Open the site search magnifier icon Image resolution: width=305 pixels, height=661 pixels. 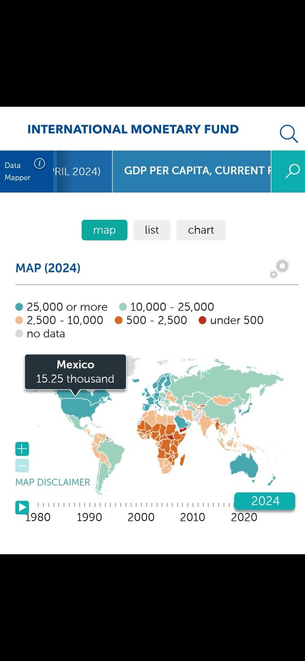(288, 133)
